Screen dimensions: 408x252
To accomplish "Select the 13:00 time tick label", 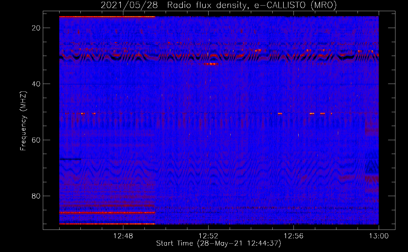I will pyautogui.click(x=379, y=236).
